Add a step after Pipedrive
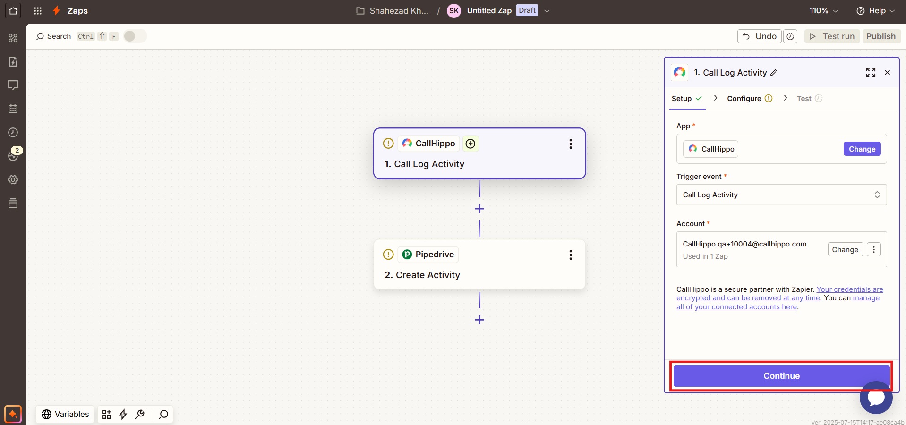 point(479,320)
